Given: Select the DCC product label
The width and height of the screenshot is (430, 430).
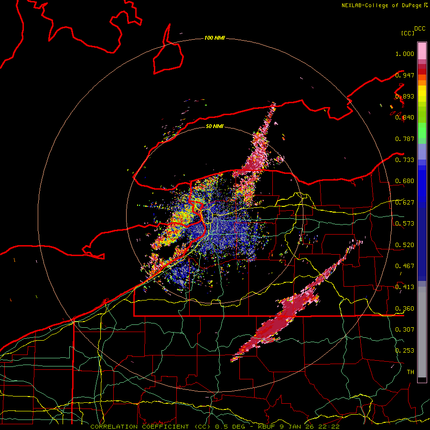Looking at the screenshot, I should pos(419,29).
